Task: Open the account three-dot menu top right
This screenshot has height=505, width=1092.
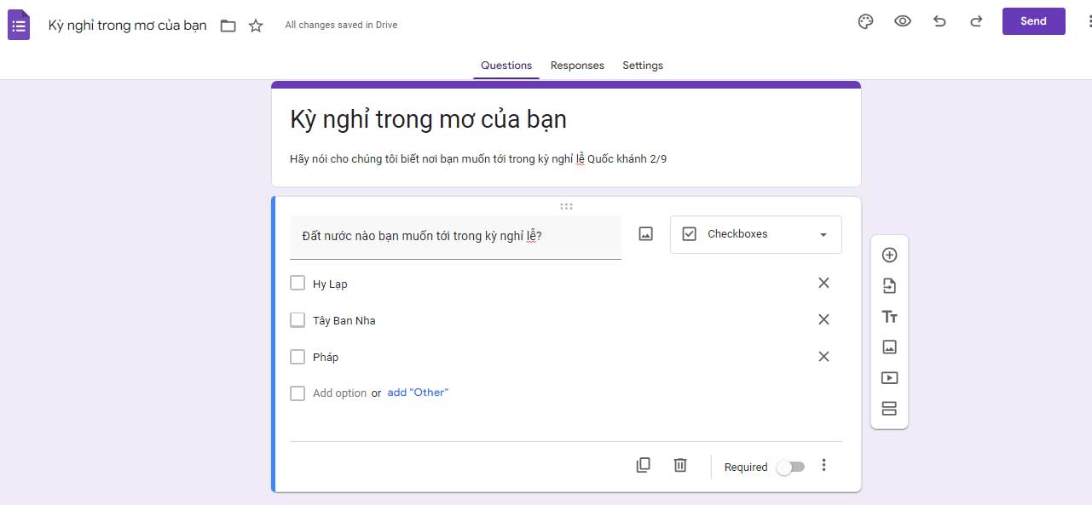Action: tap(1087, 21)
